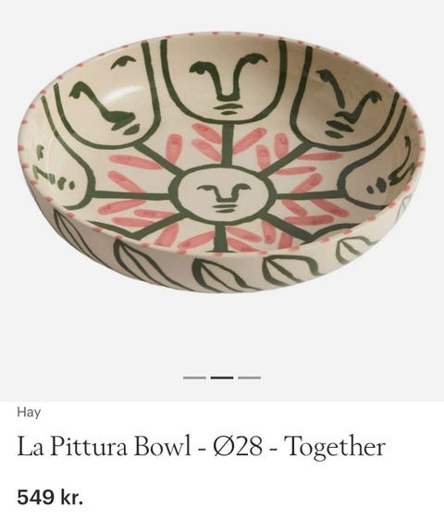The image size is (444, 520).
Task: Go to the third carousel image indicator
Action: coord(250,378)
